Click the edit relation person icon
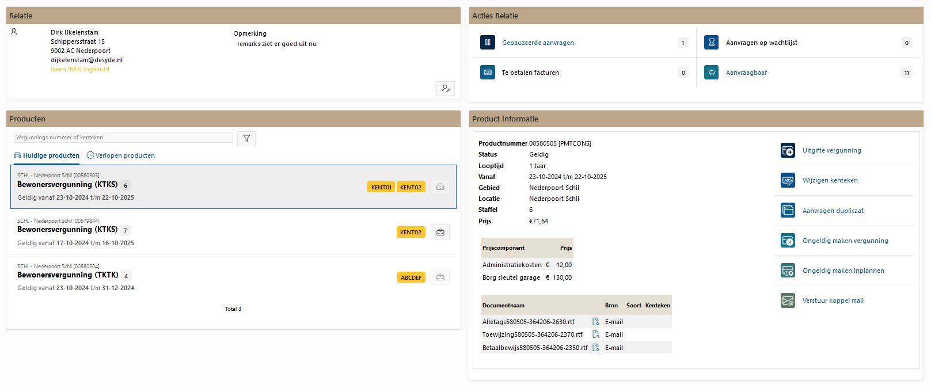The width and height of the screenshot is (931, 392). tap(445, 88)
